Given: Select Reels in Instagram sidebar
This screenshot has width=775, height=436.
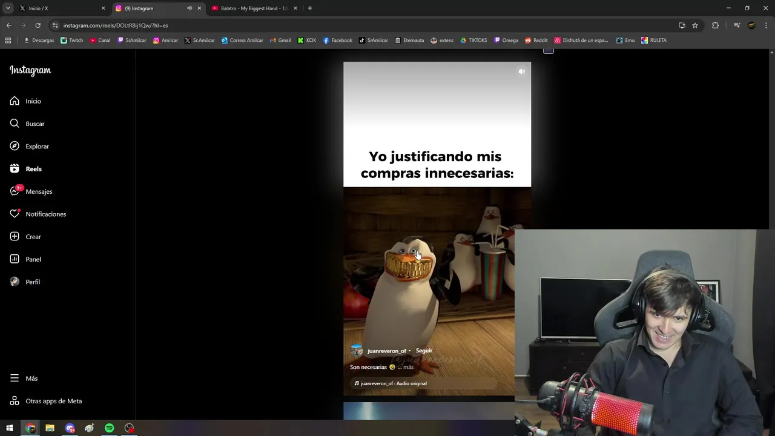Looking at the screenshot, I should (x=25, y=169).
